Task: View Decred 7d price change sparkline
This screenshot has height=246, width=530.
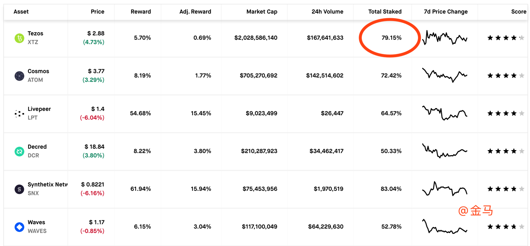Action: [444, 151]
